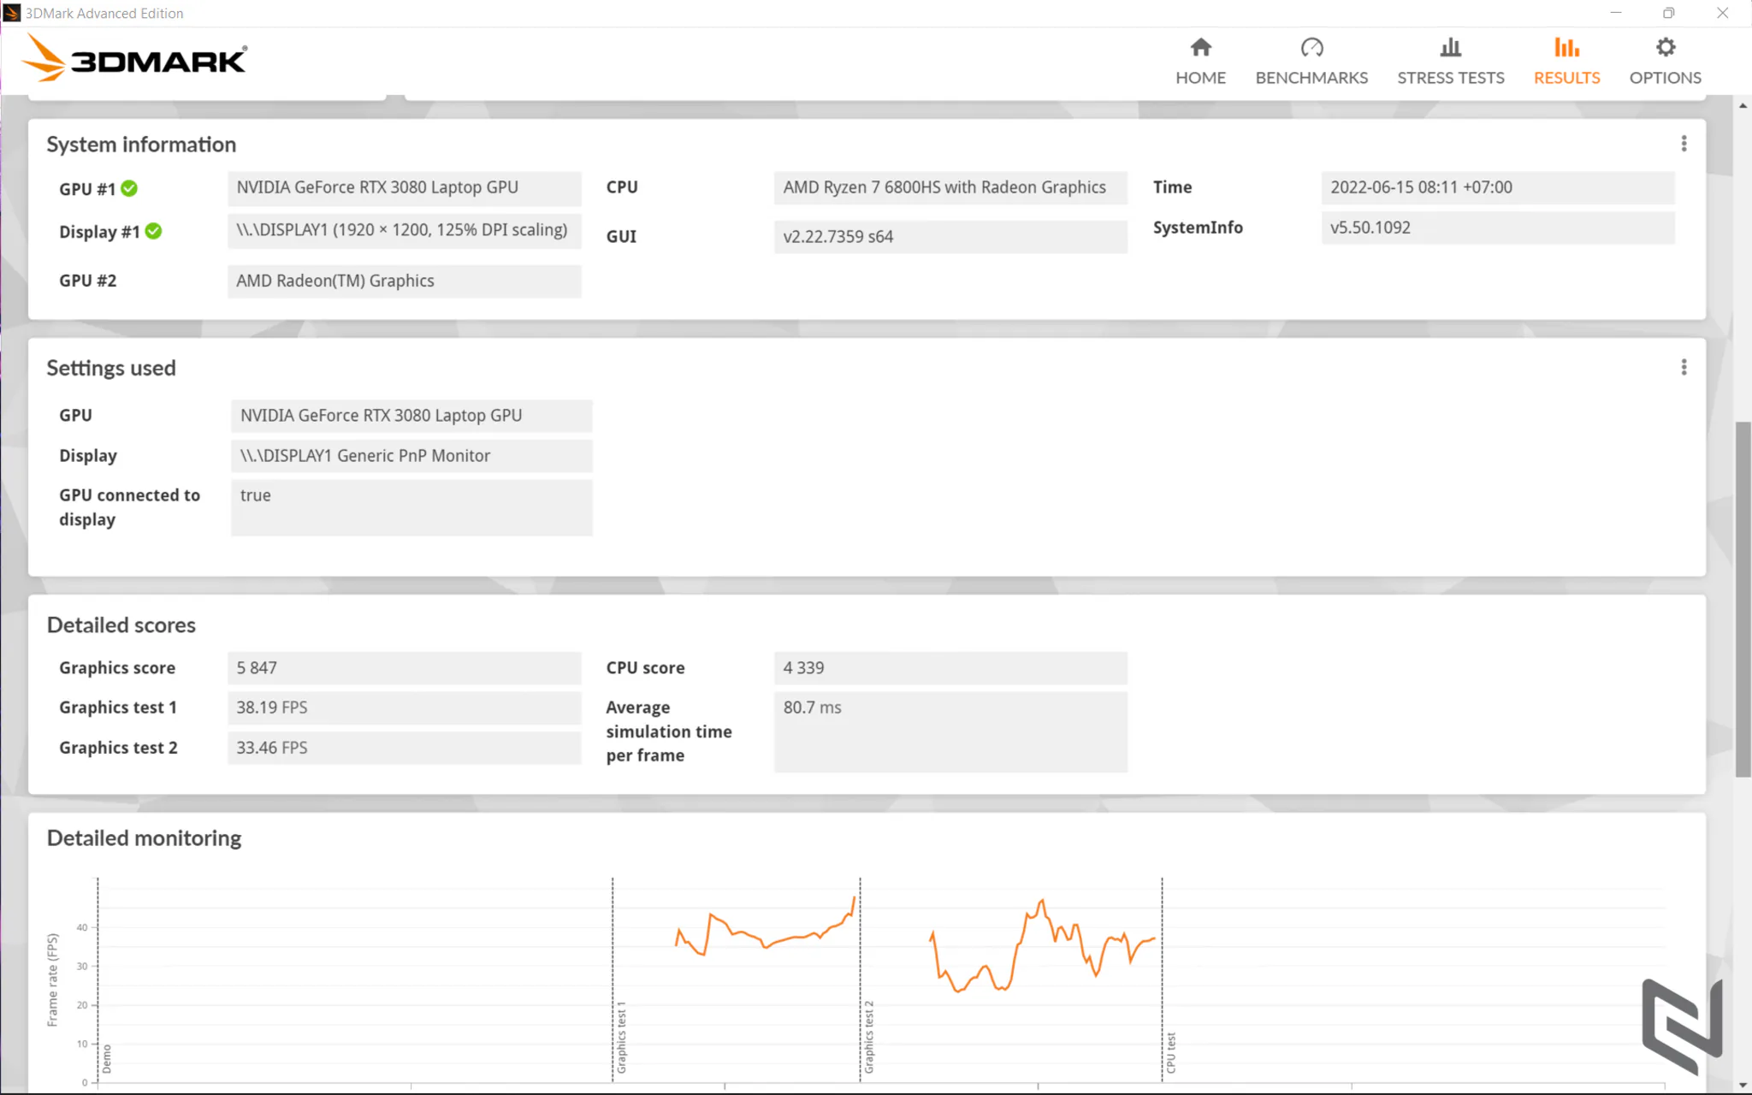Screen dimensions: 1752x1095
Task: Click the GPU #1 value field
Action: (x=405, y=188)
